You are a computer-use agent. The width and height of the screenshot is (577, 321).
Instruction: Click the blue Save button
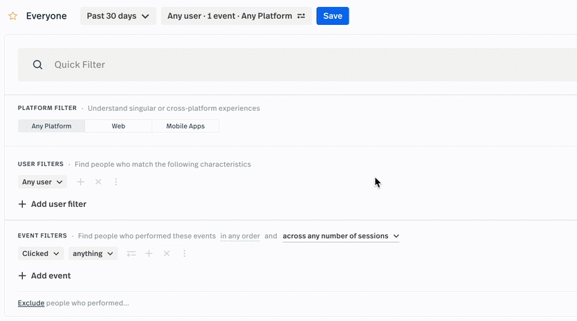[333, 16]
